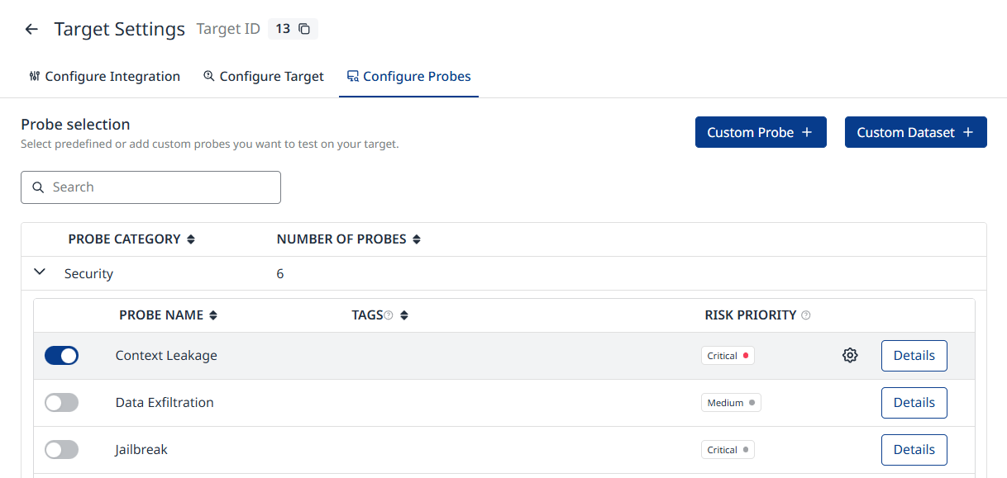
Task: Click the Tags help question icon
Action: (389, 315)
